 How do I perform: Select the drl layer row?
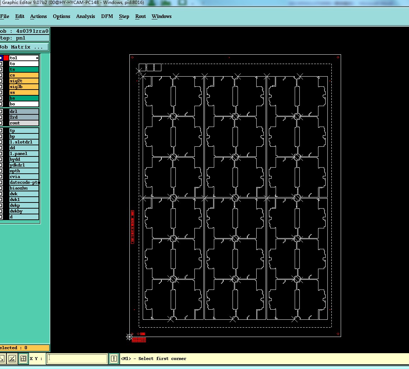[x=24, y=111]
